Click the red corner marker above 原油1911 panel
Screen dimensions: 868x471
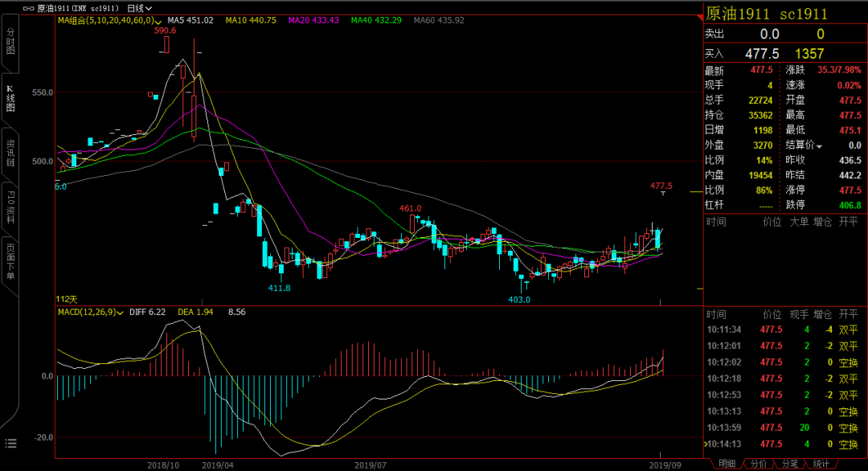click(700, 18)
